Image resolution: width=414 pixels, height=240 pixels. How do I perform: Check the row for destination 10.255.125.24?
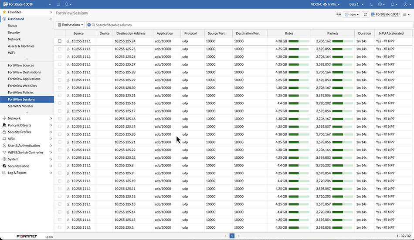point(60,41)
